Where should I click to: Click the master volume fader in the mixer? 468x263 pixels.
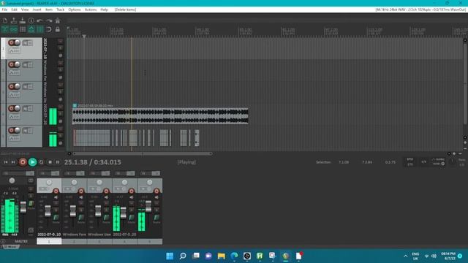[x=23, y=207]
